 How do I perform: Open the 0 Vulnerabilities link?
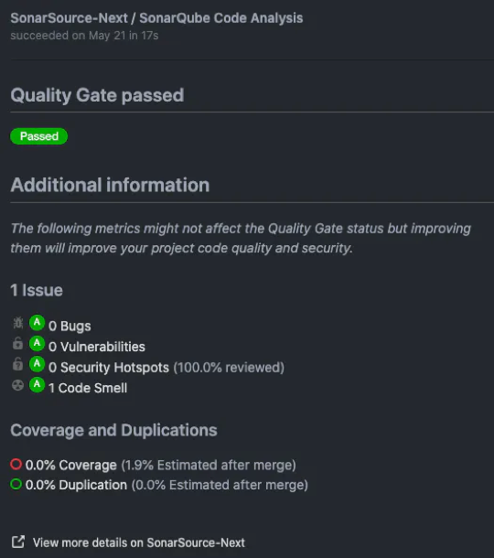(x=97, y=347)
